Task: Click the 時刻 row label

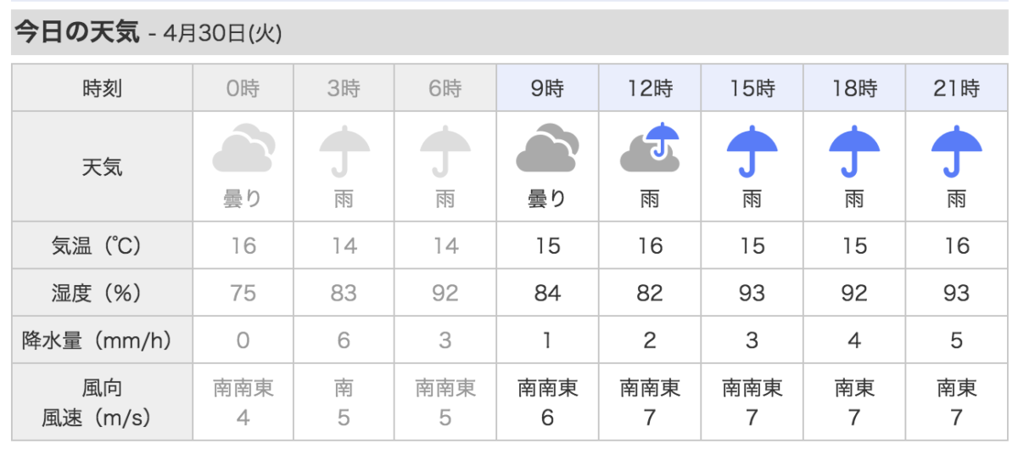Action: pyautogui.click(x=102, y=87)
